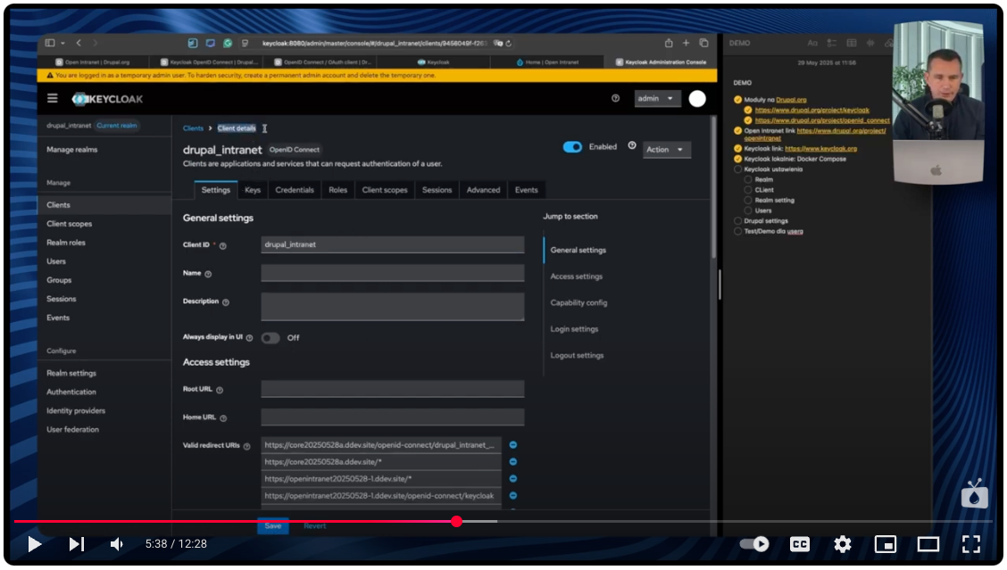Remove the openid-connect/drupal_intranet redirect URI
The height and width of the screenshot is (570, 1007).
click(x=513, y=445)
